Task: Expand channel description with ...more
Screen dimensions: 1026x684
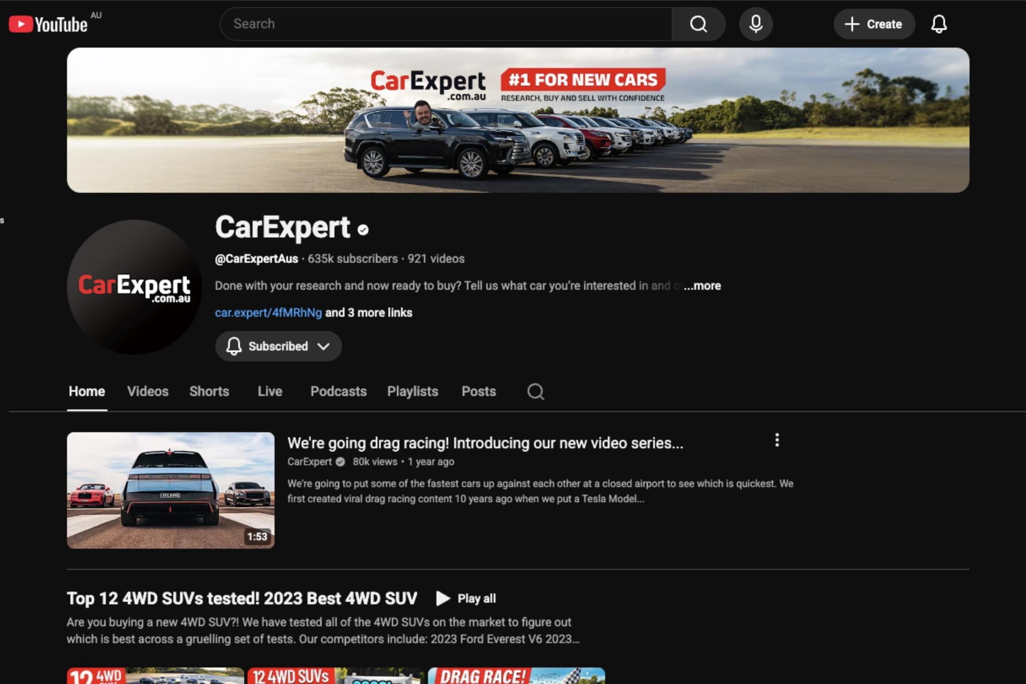Action: (702, 286)
